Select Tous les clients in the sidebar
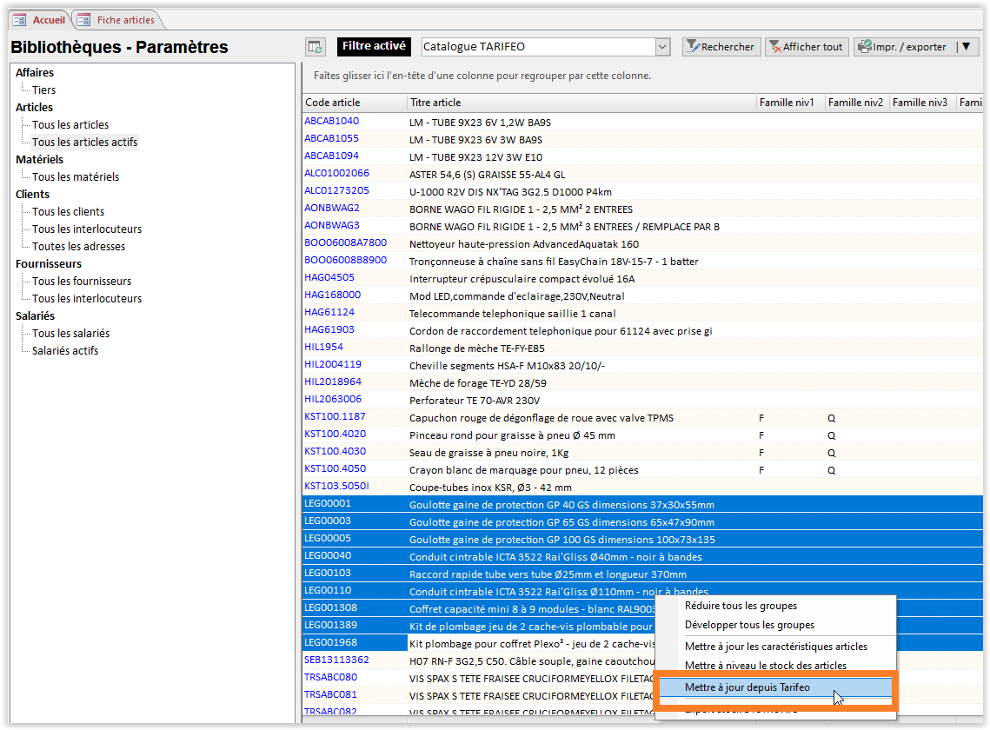Screen dimensions: 990x730 [x=68, y=211]
